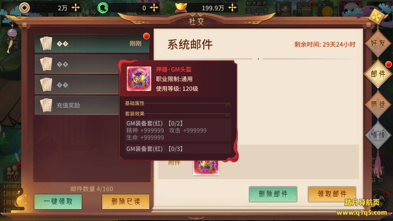Click the 社交 social icon at bottom left
The image size is (393, 221).
[x=12, y=173]
